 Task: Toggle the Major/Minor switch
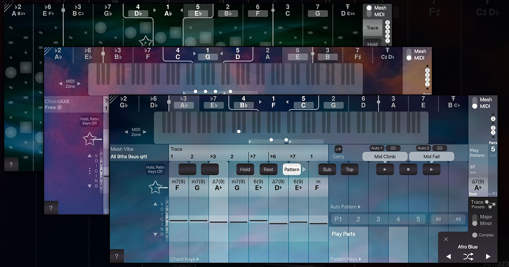(x=475, y=220)
